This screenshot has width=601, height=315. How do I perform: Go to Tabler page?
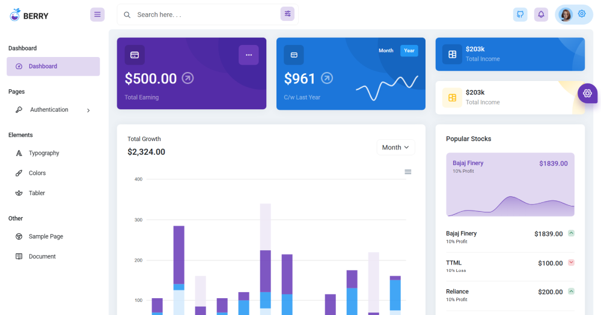[x=53, y=193]
